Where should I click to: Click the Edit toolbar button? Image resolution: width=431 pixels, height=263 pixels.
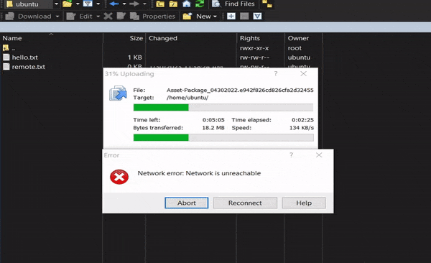tap(80, 17)
